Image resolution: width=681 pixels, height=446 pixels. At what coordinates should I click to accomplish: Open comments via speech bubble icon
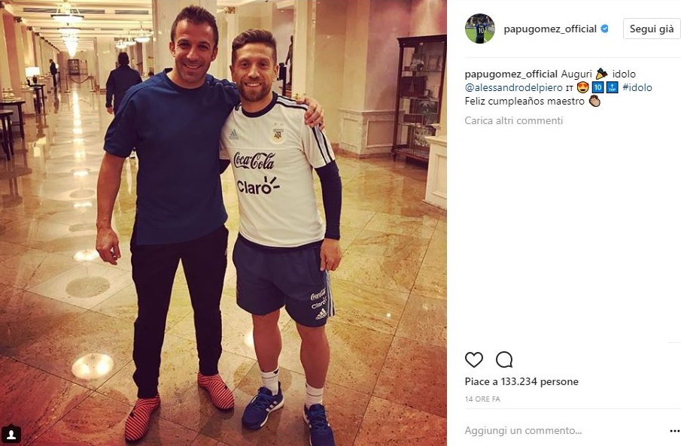[x=504, y=360]
